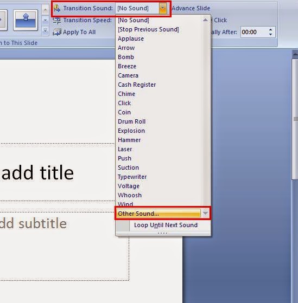Select Whoosh in the sound list
The image size is (298, 303).
tap(130, 195)
